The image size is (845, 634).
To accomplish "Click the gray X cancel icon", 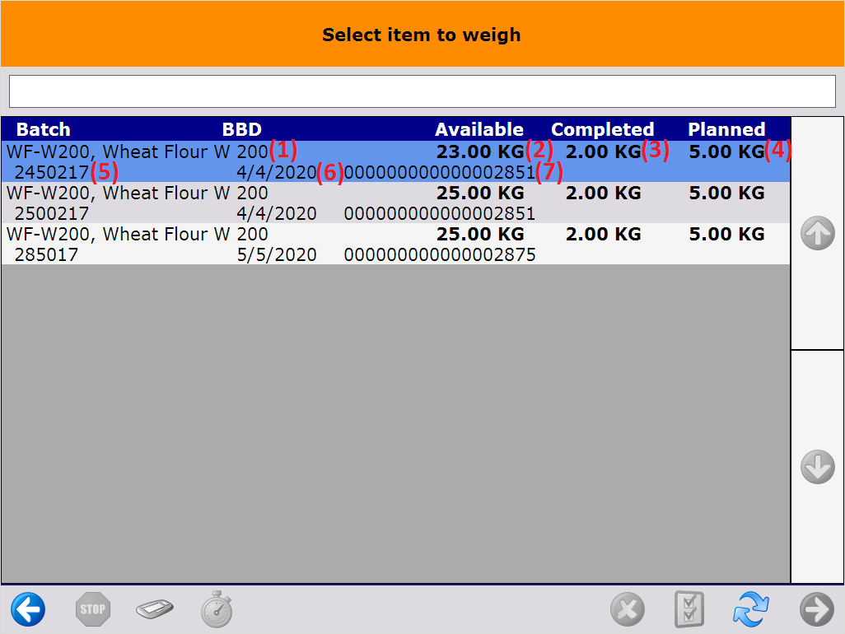I will pyautogui.click(x=628, y=610).
